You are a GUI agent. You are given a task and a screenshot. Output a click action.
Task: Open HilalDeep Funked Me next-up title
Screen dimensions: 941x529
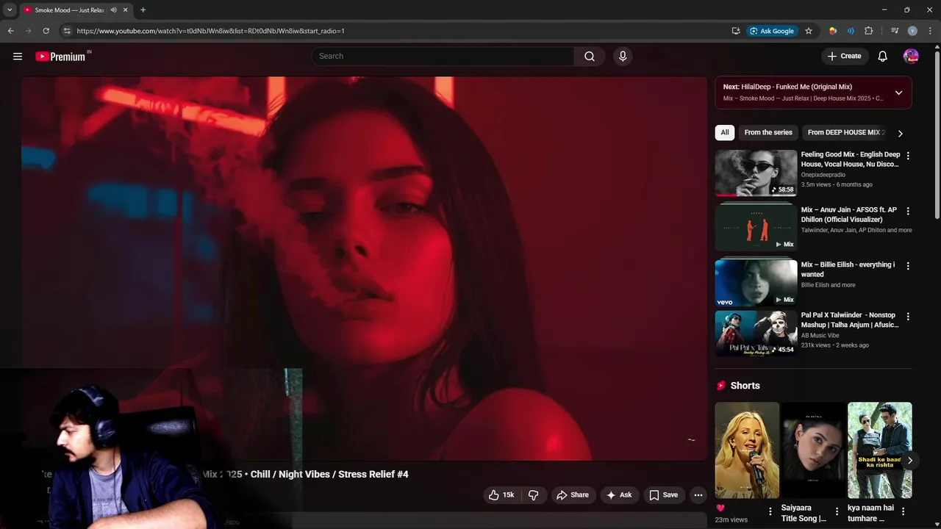(797, 87)
